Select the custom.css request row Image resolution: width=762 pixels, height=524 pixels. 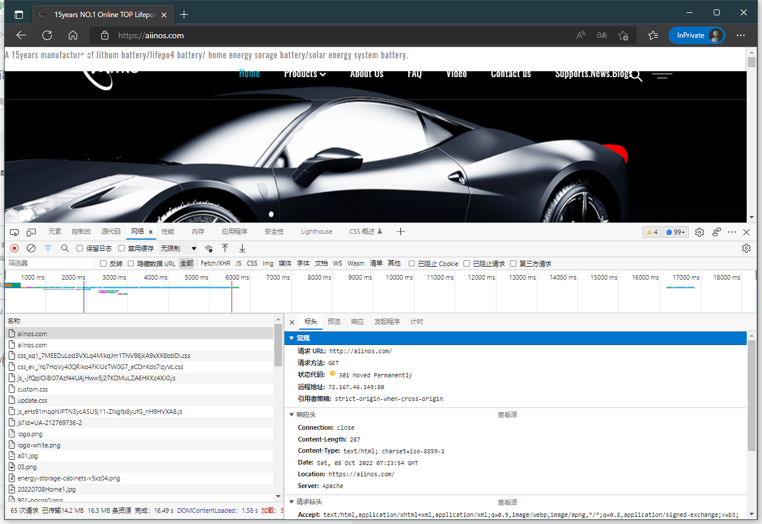[140, 389]
